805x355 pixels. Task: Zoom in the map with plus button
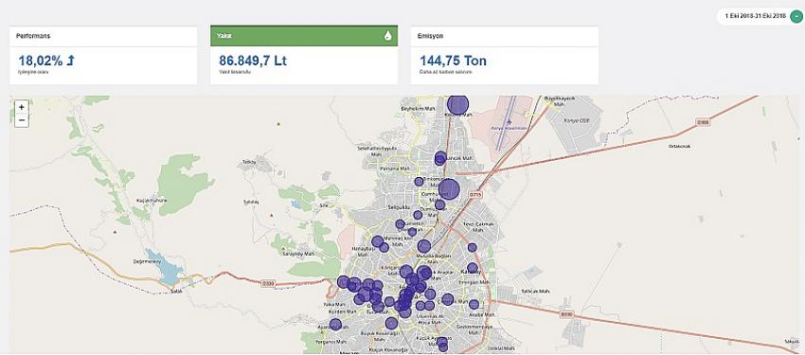point(22,107)
